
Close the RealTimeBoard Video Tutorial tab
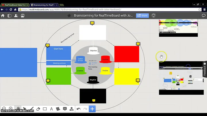28,5
